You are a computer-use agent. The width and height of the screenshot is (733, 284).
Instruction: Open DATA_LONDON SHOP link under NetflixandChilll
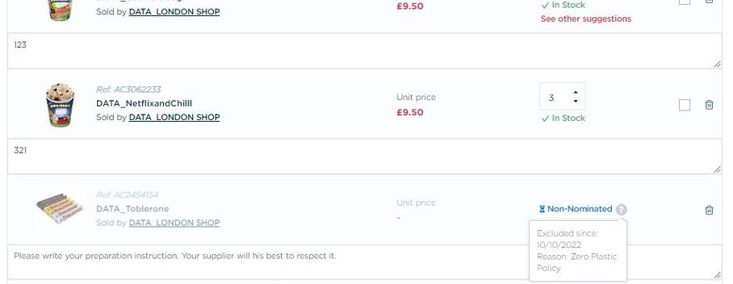point(174,117)
